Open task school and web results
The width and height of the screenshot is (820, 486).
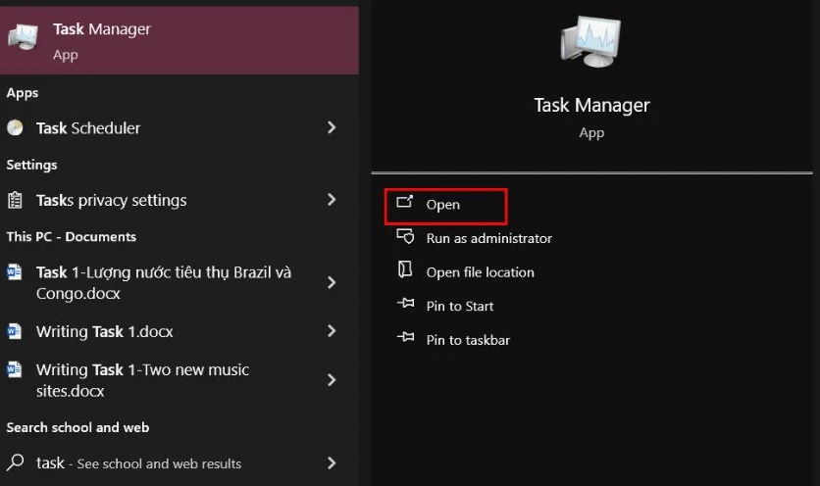point(179,463)
